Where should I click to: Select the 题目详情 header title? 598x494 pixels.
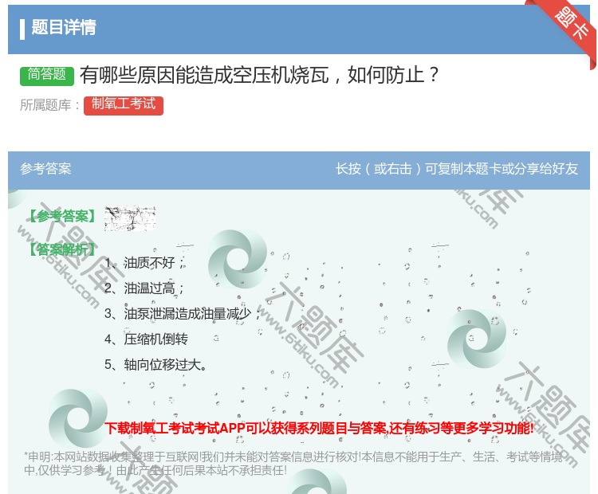64,27
